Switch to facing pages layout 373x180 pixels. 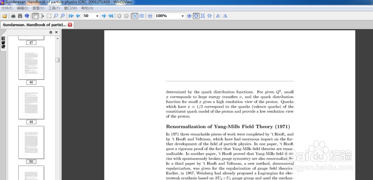tap(141, 16)
